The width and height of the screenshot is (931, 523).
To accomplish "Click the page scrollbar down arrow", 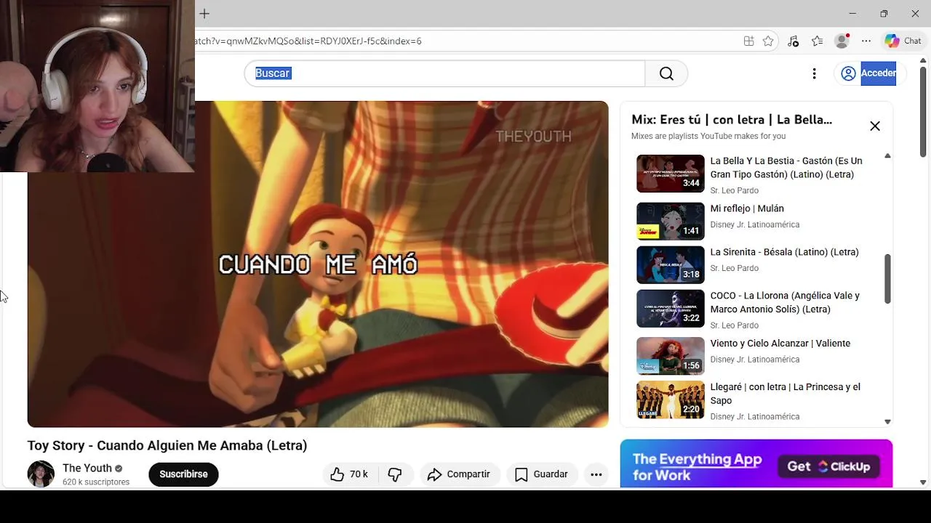I will tap(923, 482).
